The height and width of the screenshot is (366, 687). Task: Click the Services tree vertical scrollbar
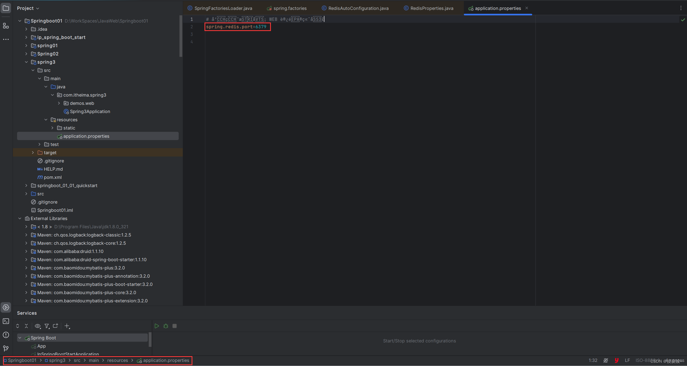[x=150, y=340]
